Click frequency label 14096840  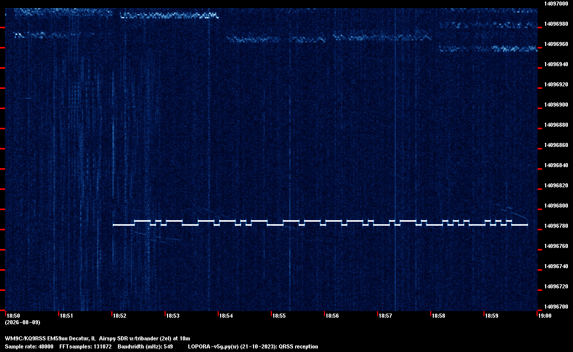pos(556,165)
